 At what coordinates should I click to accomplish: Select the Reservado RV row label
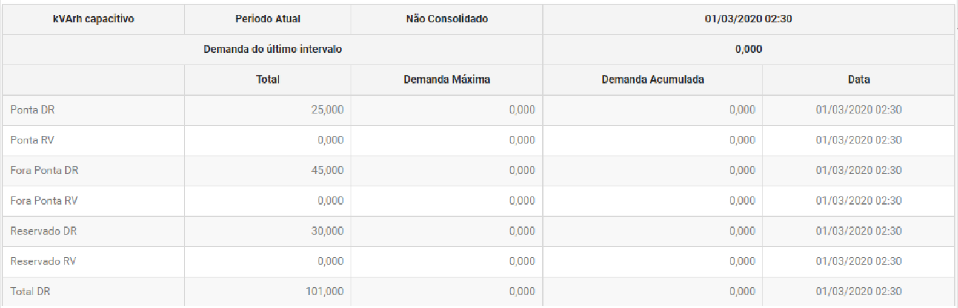[43, 261]
